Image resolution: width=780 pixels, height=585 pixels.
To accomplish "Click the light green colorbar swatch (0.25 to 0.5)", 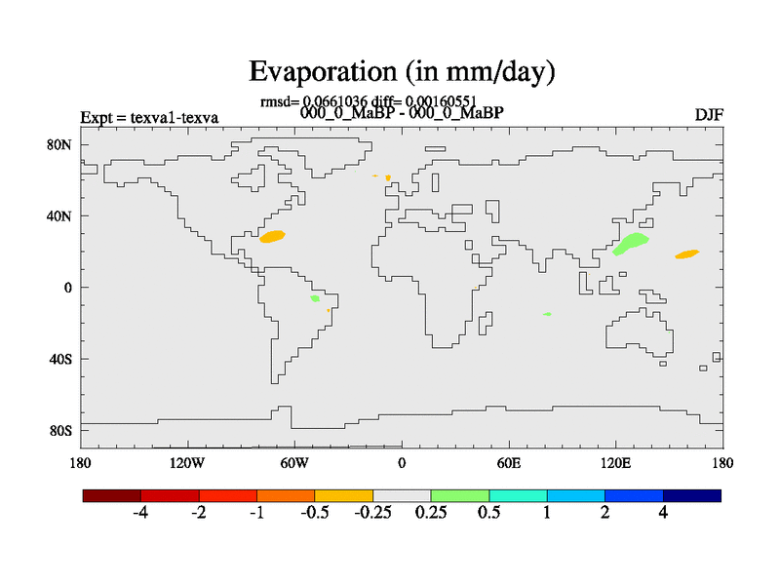I will [460, 496].
